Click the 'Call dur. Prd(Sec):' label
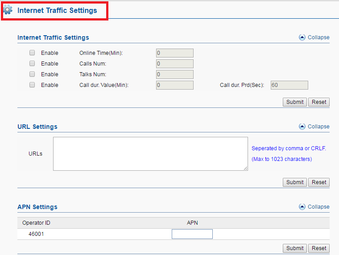The width and height of the screenshot is (339, 255). [x=242, y=85]
